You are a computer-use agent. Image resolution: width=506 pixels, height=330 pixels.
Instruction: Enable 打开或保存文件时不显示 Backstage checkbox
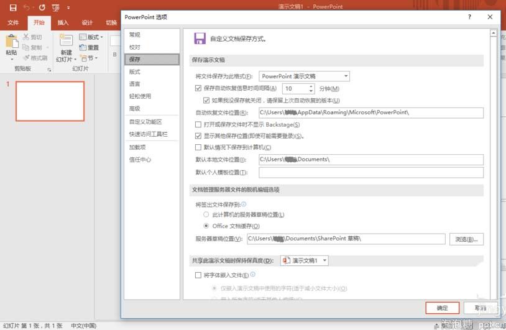pyautogui.click(x=198, y=124)
